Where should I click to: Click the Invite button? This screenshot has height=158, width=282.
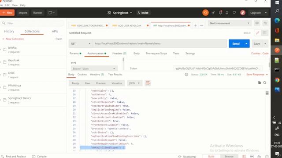click(143, 13)
